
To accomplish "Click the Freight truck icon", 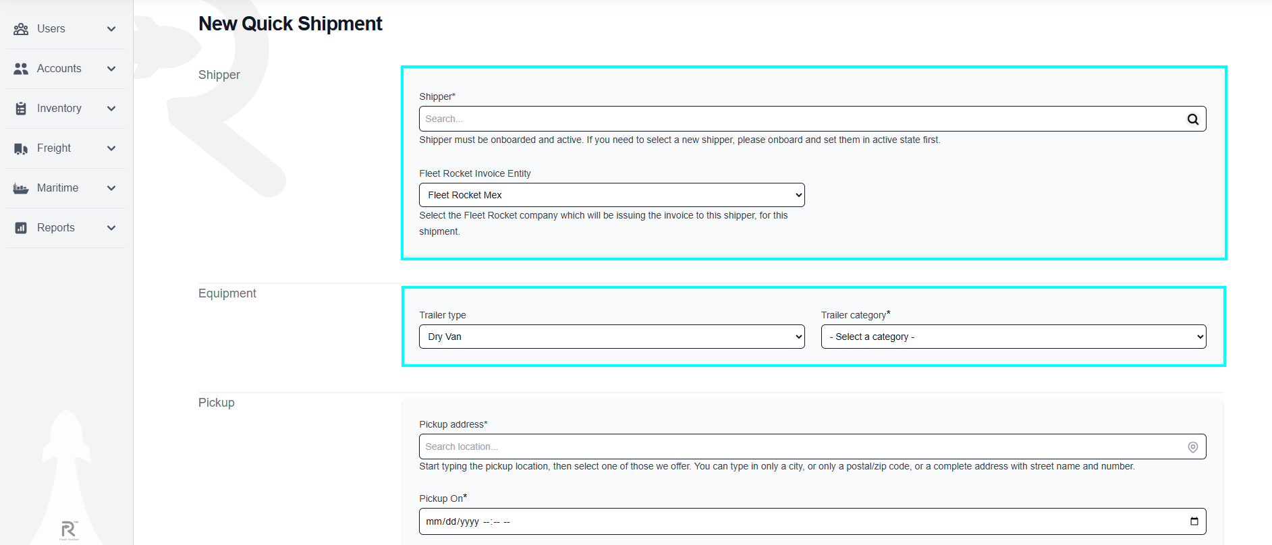I will tap(21, 148).
